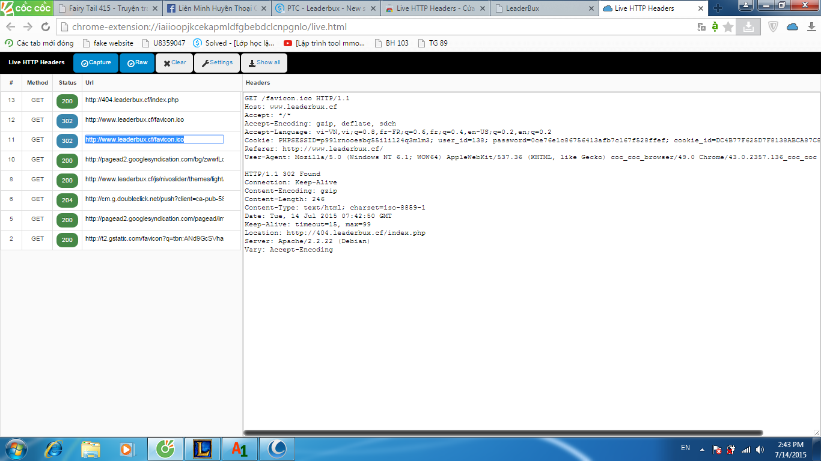Screen dimensions: 821x461
Task: Click the 'HTTP/1.1 302 Found' line
Action: point(282,174)
